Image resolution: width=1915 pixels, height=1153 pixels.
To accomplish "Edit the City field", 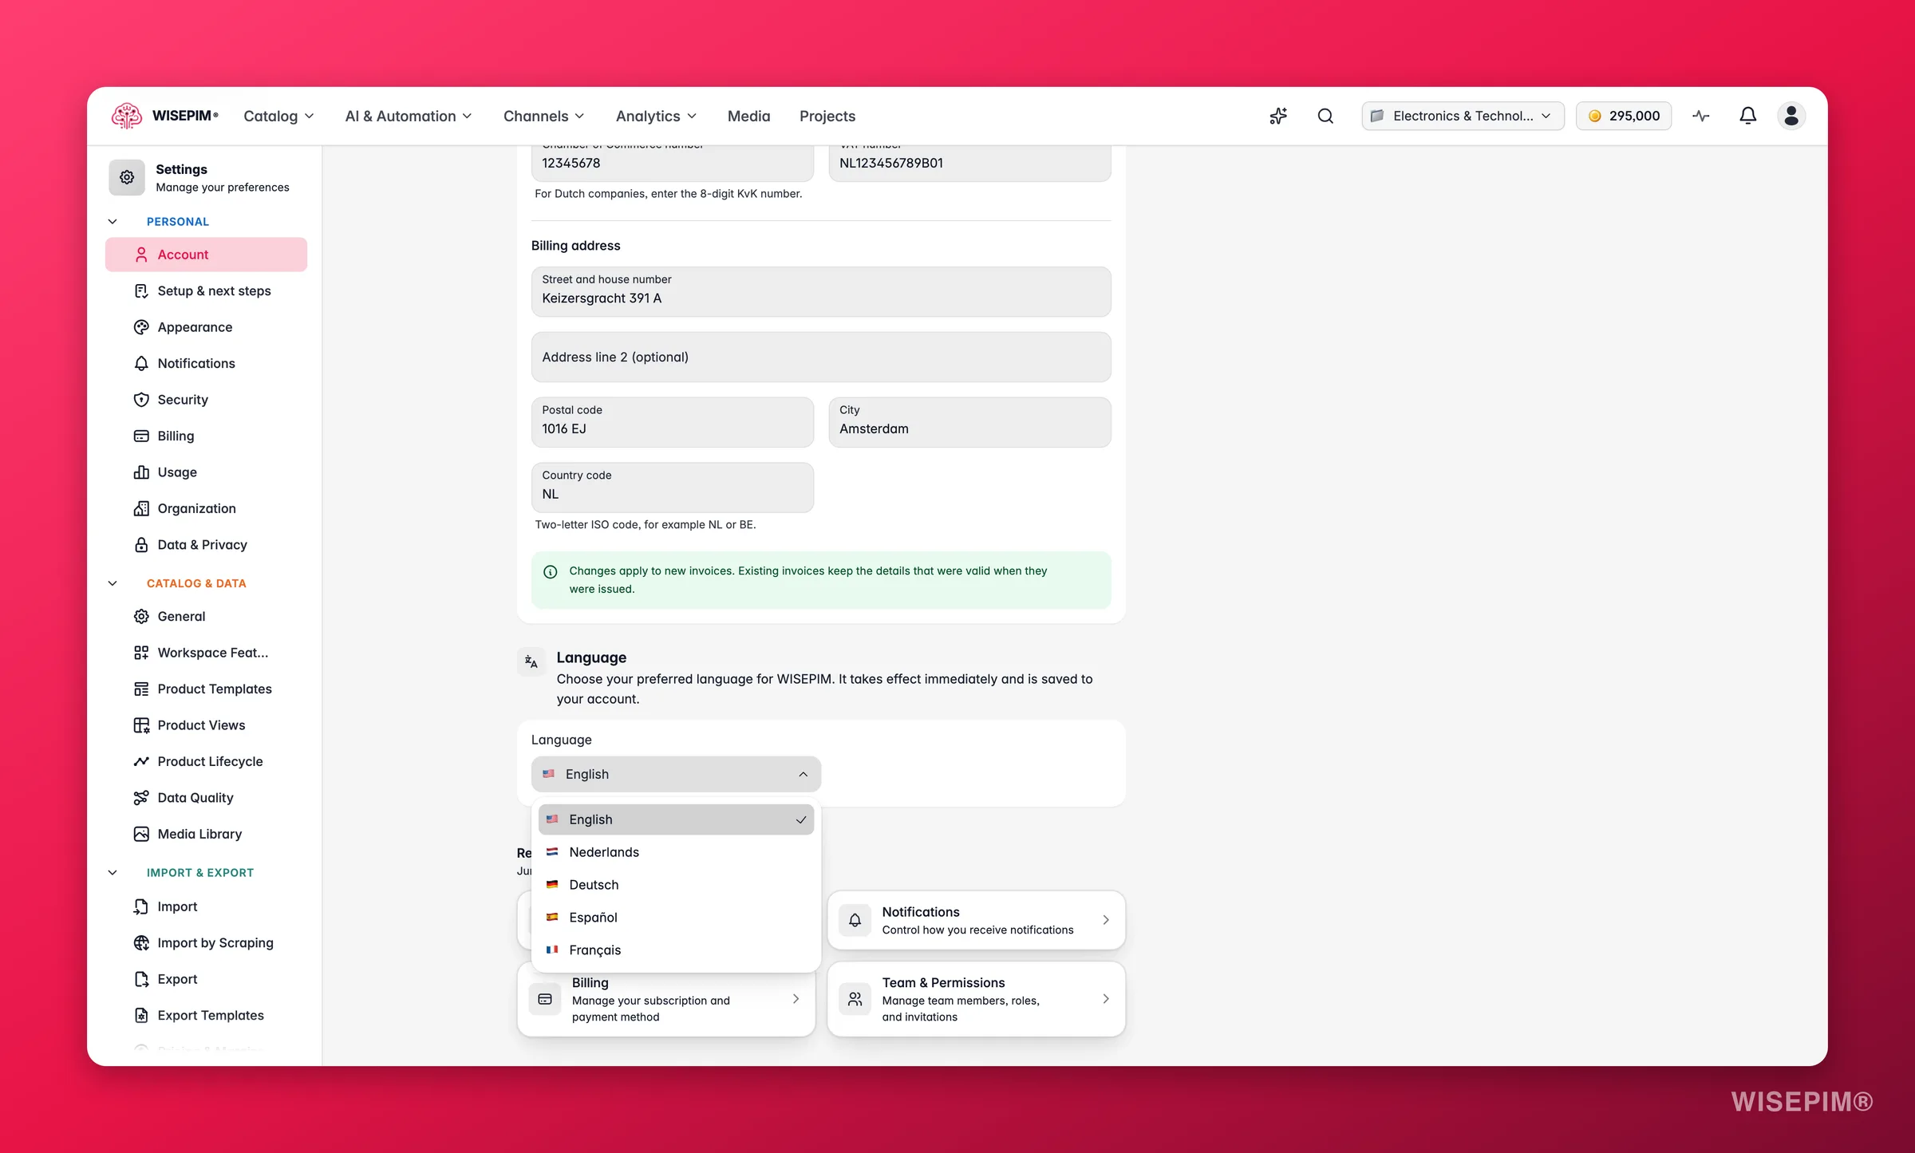I will [x=969, y=422].
